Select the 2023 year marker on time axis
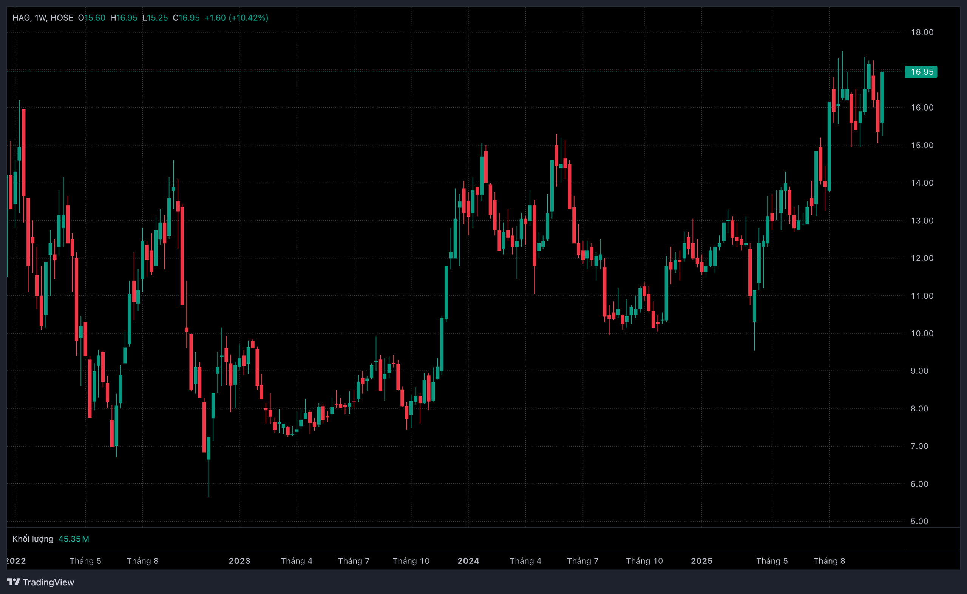 click(239, 560)
